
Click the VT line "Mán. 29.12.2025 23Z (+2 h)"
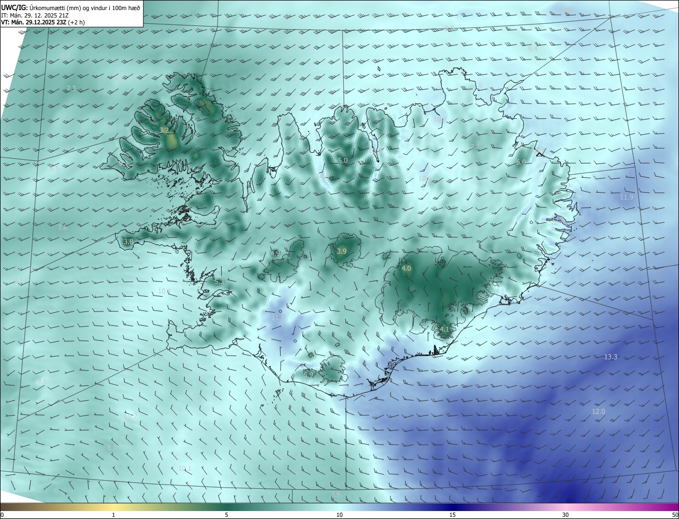(x=47, y=22)
